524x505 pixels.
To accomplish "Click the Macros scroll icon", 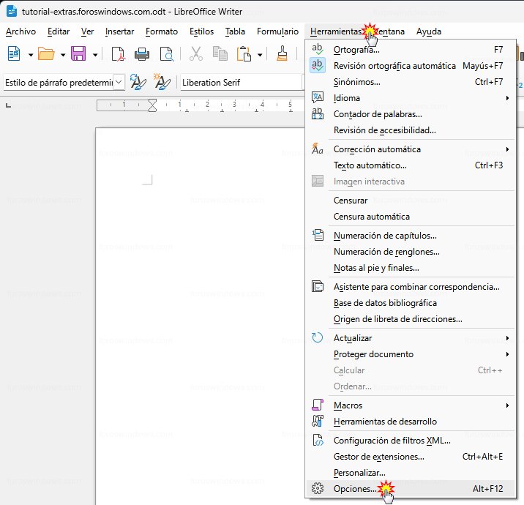I will click(318, 405).
